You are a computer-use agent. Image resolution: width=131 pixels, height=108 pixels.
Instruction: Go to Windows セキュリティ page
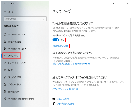pyautogui.click(x=18, y=49)
